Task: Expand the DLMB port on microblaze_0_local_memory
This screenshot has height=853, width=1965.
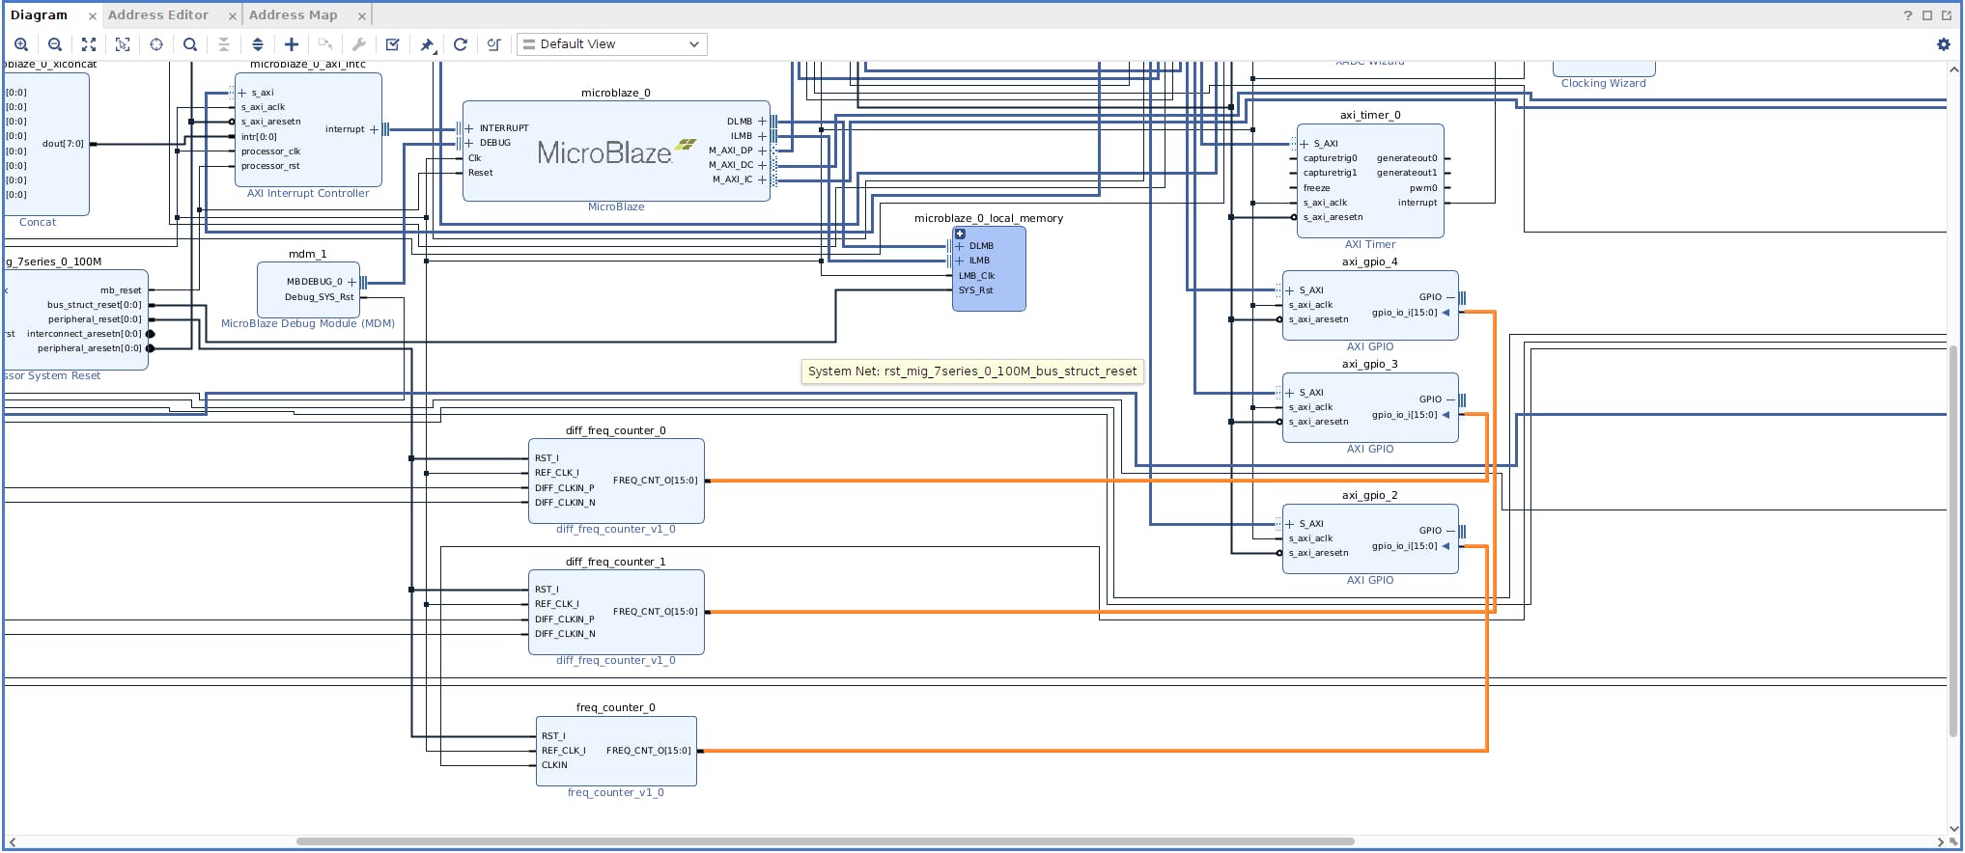Action: coord(960,246)
